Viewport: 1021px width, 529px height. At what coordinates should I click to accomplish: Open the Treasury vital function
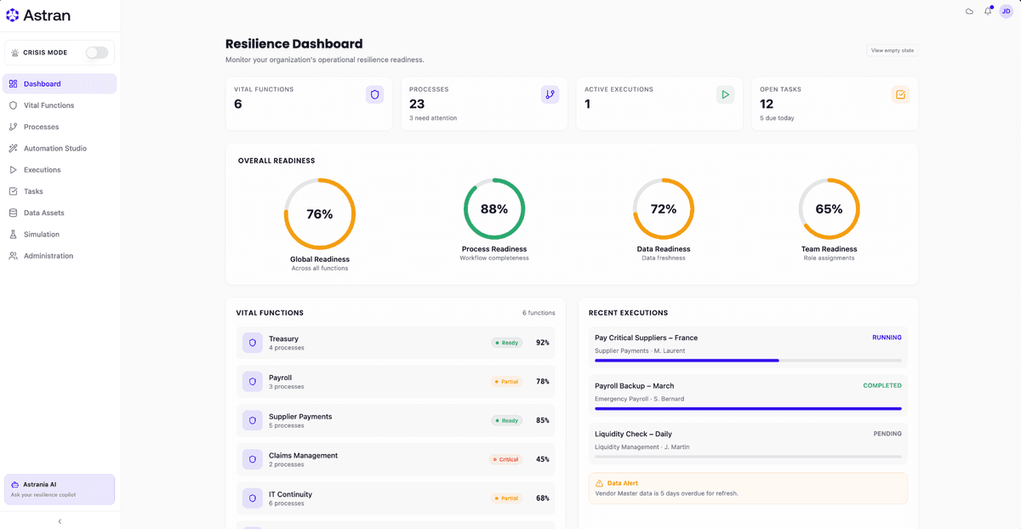tap(395, 343)
